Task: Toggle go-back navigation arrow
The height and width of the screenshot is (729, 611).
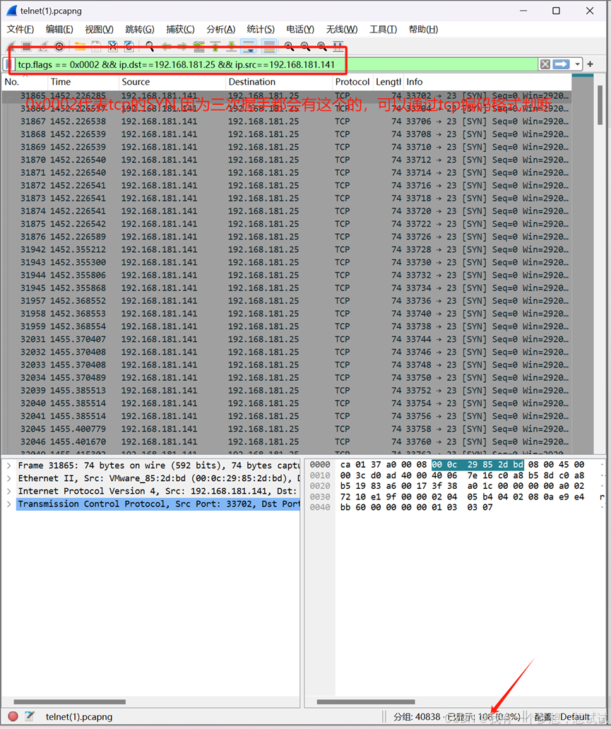Action: (165, 47)
